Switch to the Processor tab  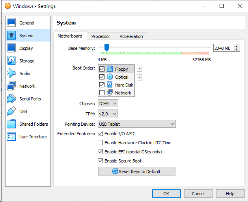[101, 36]
